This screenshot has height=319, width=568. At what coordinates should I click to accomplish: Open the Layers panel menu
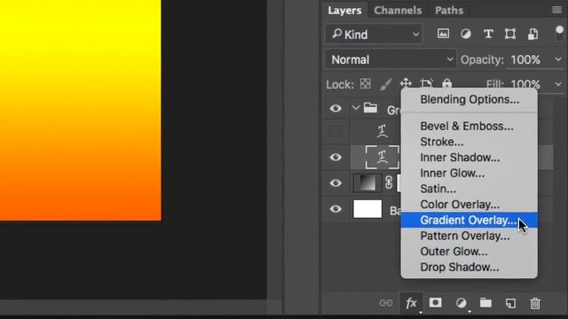[x=556, y=10]
